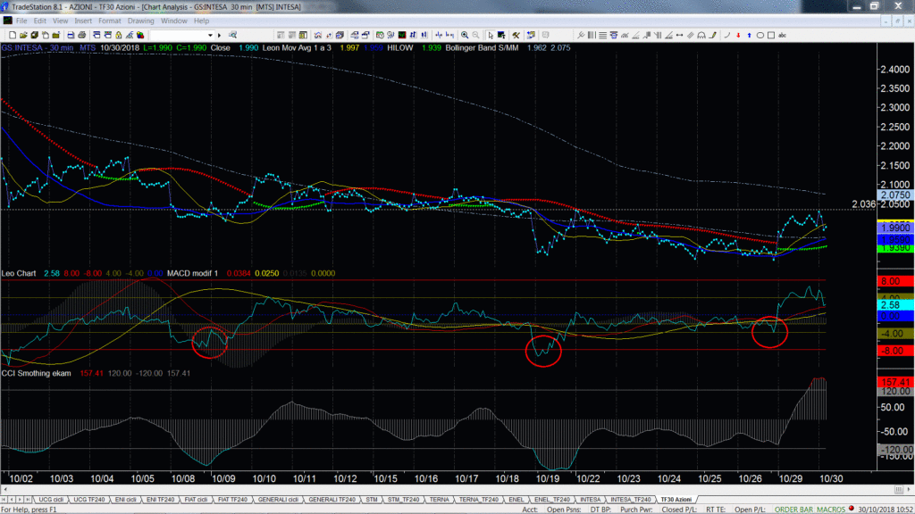Switch to the FIAT TF240 tab

(232, 500)
